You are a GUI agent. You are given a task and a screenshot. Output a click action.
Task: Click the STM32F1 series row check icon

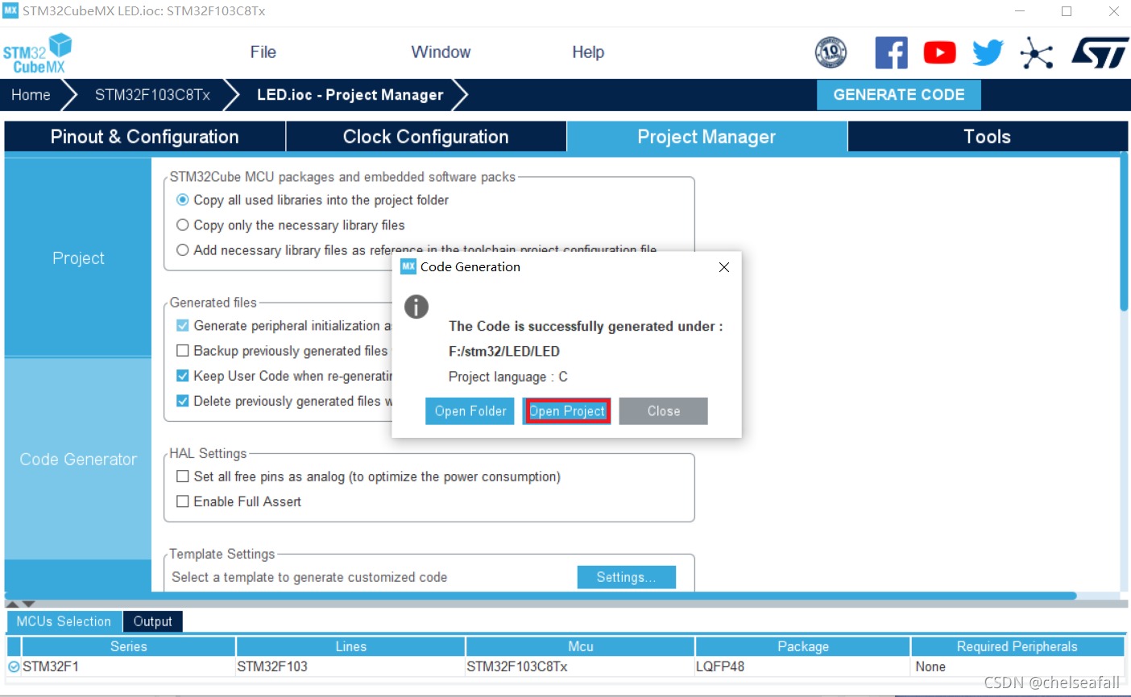[14, 666]
